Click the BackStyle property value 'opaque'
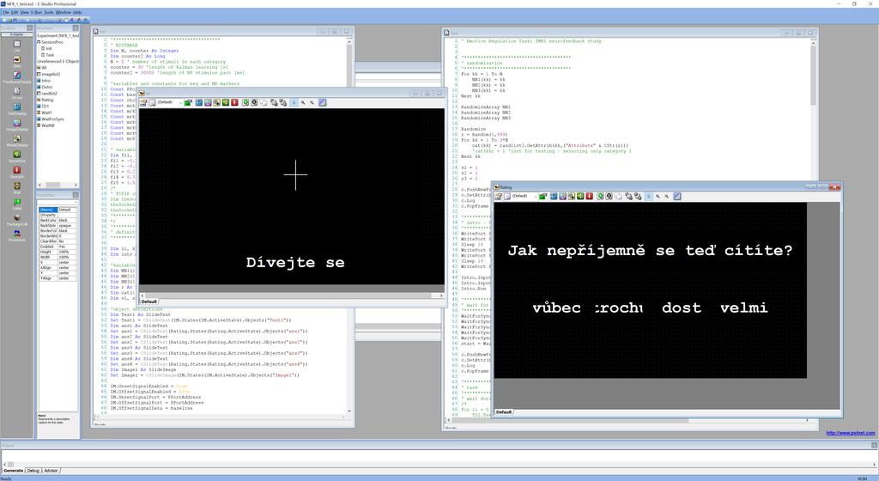The image size is (879, 481). 67,225
